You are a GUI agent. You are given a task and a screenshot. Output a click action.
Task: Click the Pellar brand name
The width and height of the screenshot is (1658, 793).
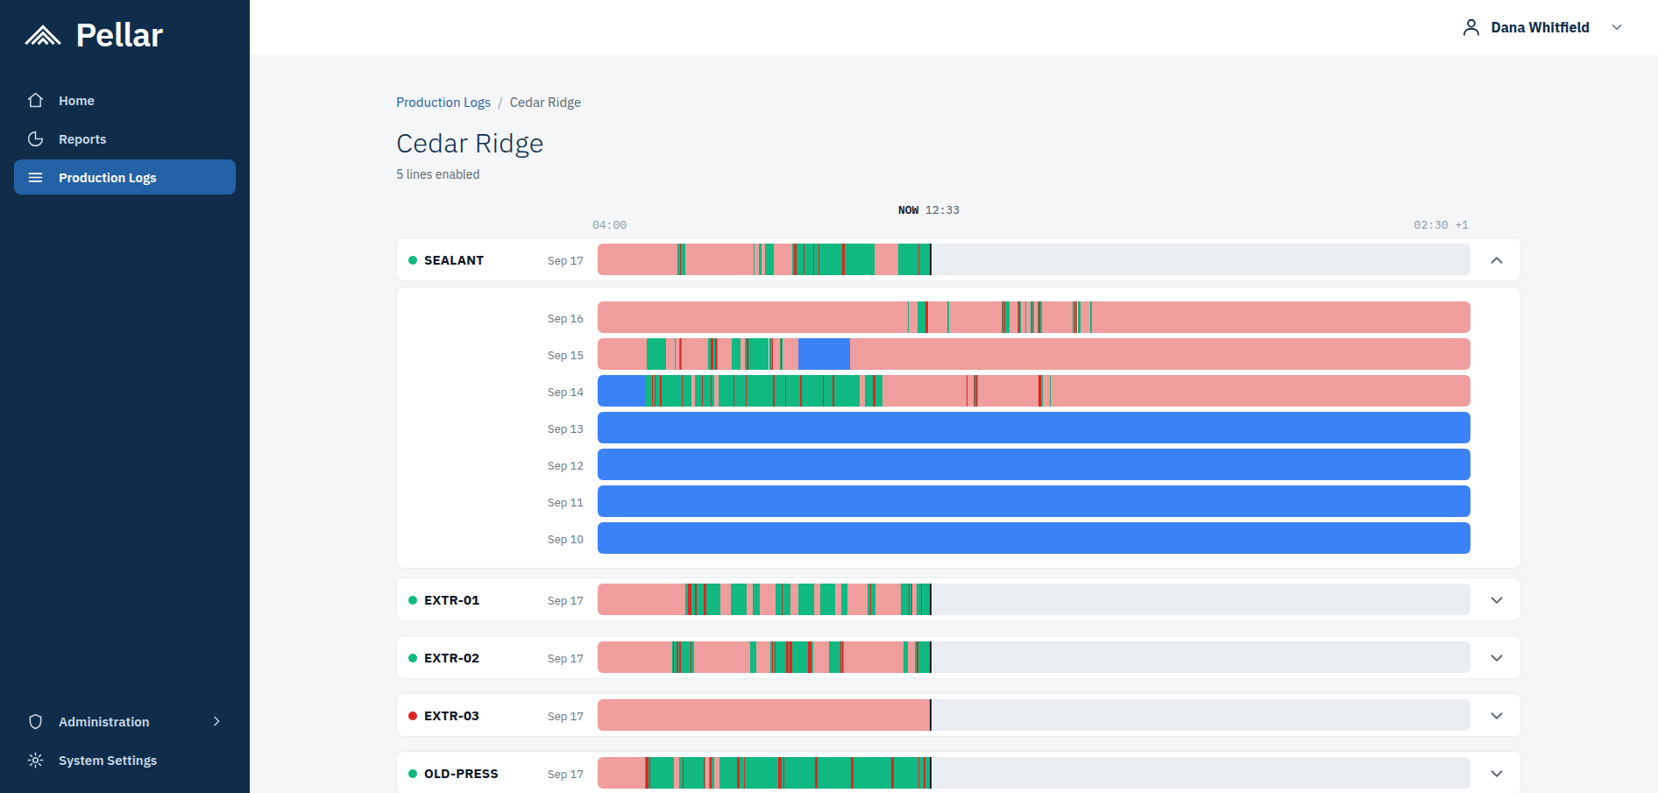[x=119, y=35]
